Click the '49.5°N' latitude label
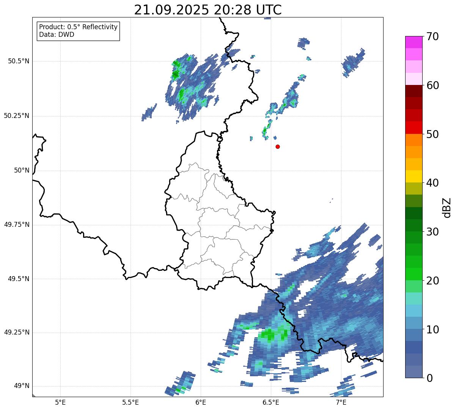 point(19,279)
